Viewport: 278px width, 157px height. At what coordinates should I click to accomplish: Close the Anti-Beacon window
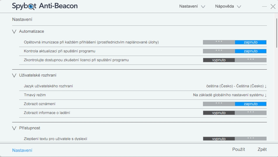(x=273, y=6)
